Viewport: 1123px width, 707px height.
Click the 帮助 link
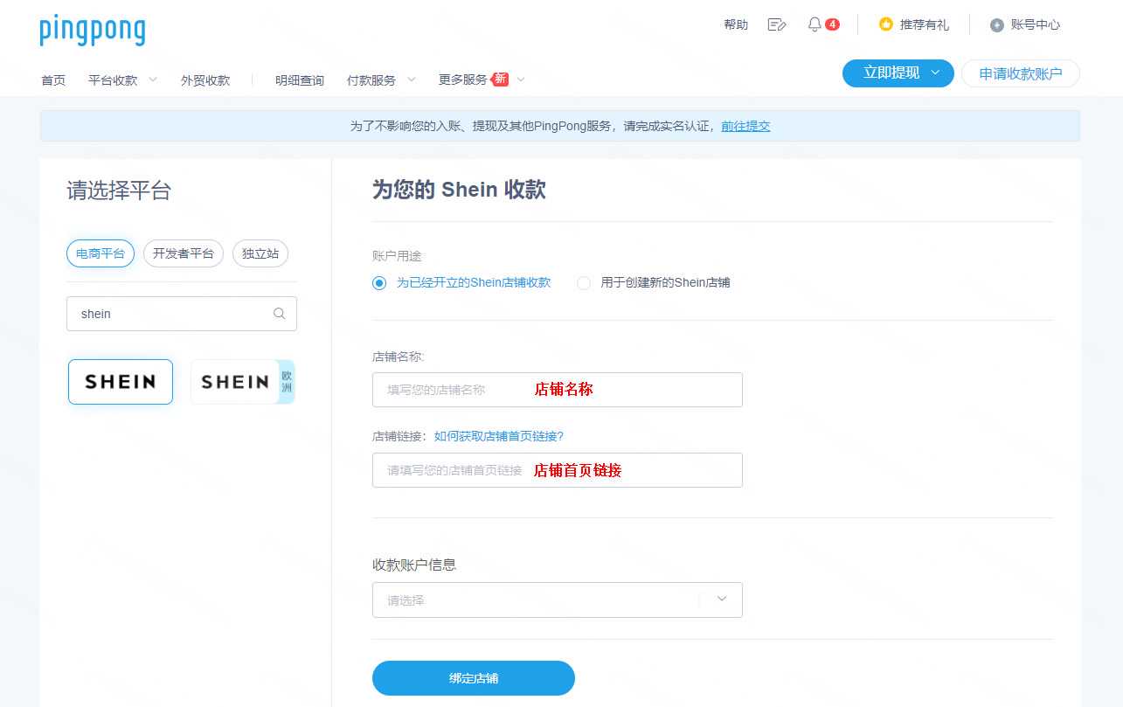pos(736,24)
